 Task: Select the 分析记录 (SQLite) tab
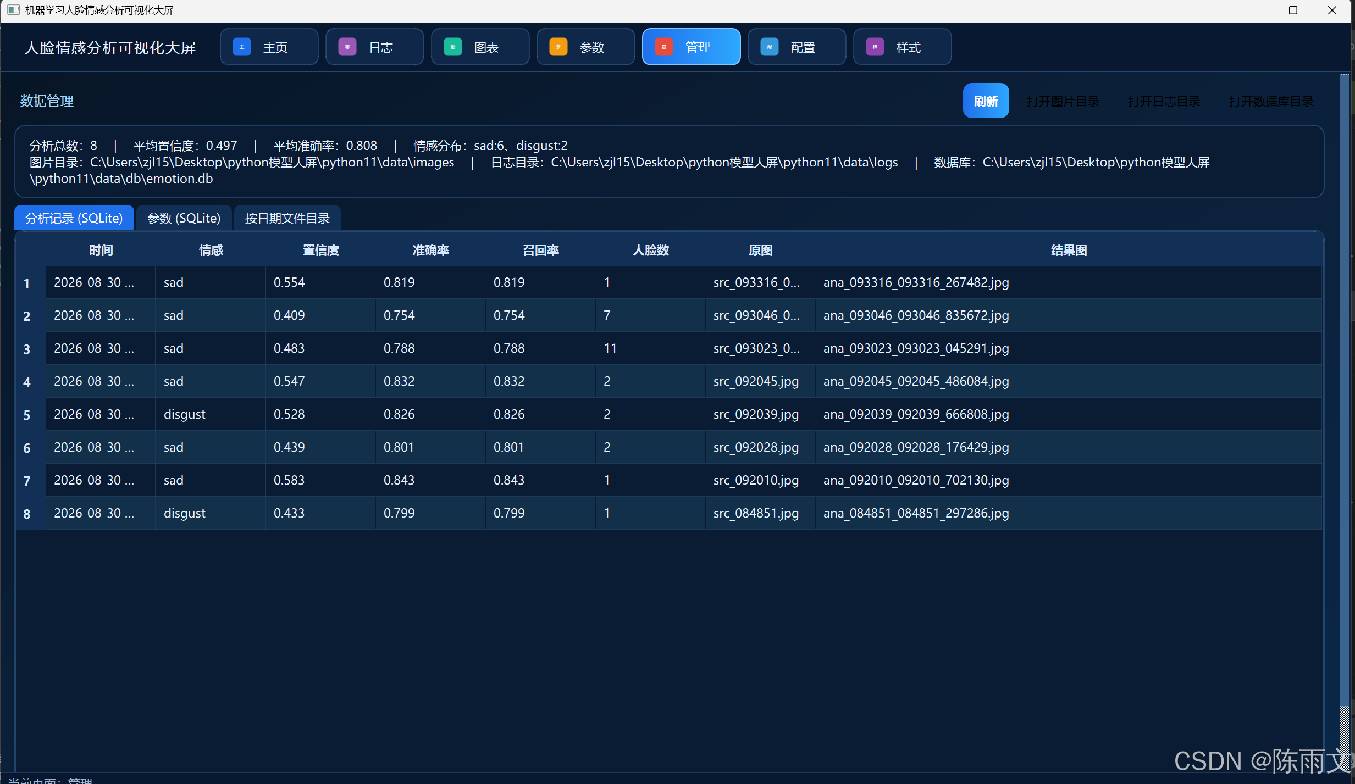tap(74, 218)
